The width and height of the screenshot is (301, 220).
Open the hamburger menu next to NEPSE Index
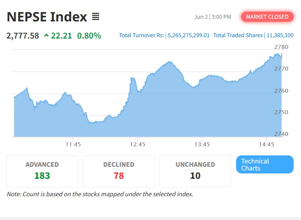(96, 16)
